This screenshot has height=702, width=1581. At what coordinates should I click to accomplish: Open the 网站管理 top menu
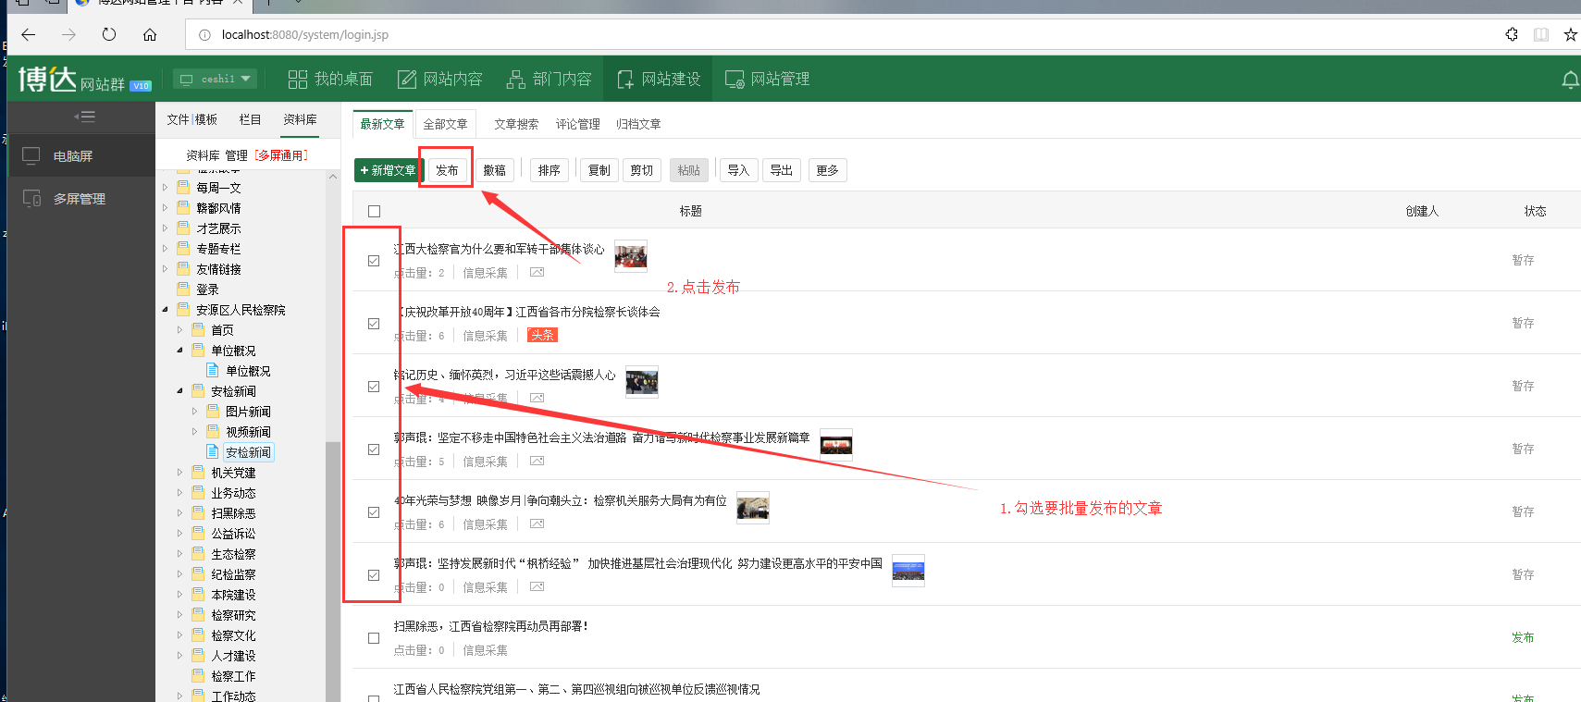tap(768, 80)
